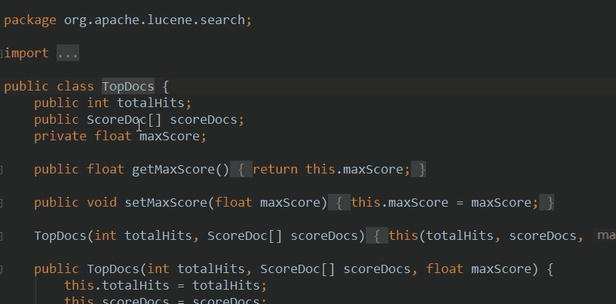Viewport: 616px width, 304px height.
Task: Click org.apache.lucene.search package name
Action: 155,20
